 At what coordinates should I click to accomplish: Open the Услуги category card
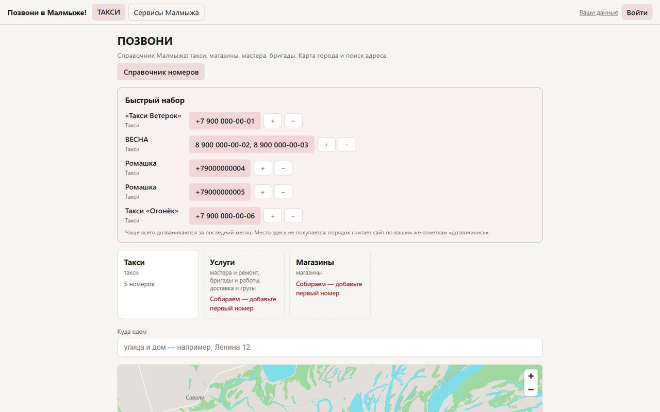[244, 284]
